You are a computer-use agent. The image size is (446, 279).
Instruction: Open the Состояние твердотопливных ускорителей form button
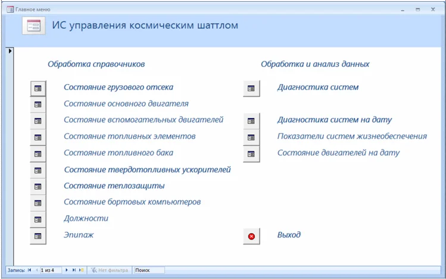click(38, 170)
